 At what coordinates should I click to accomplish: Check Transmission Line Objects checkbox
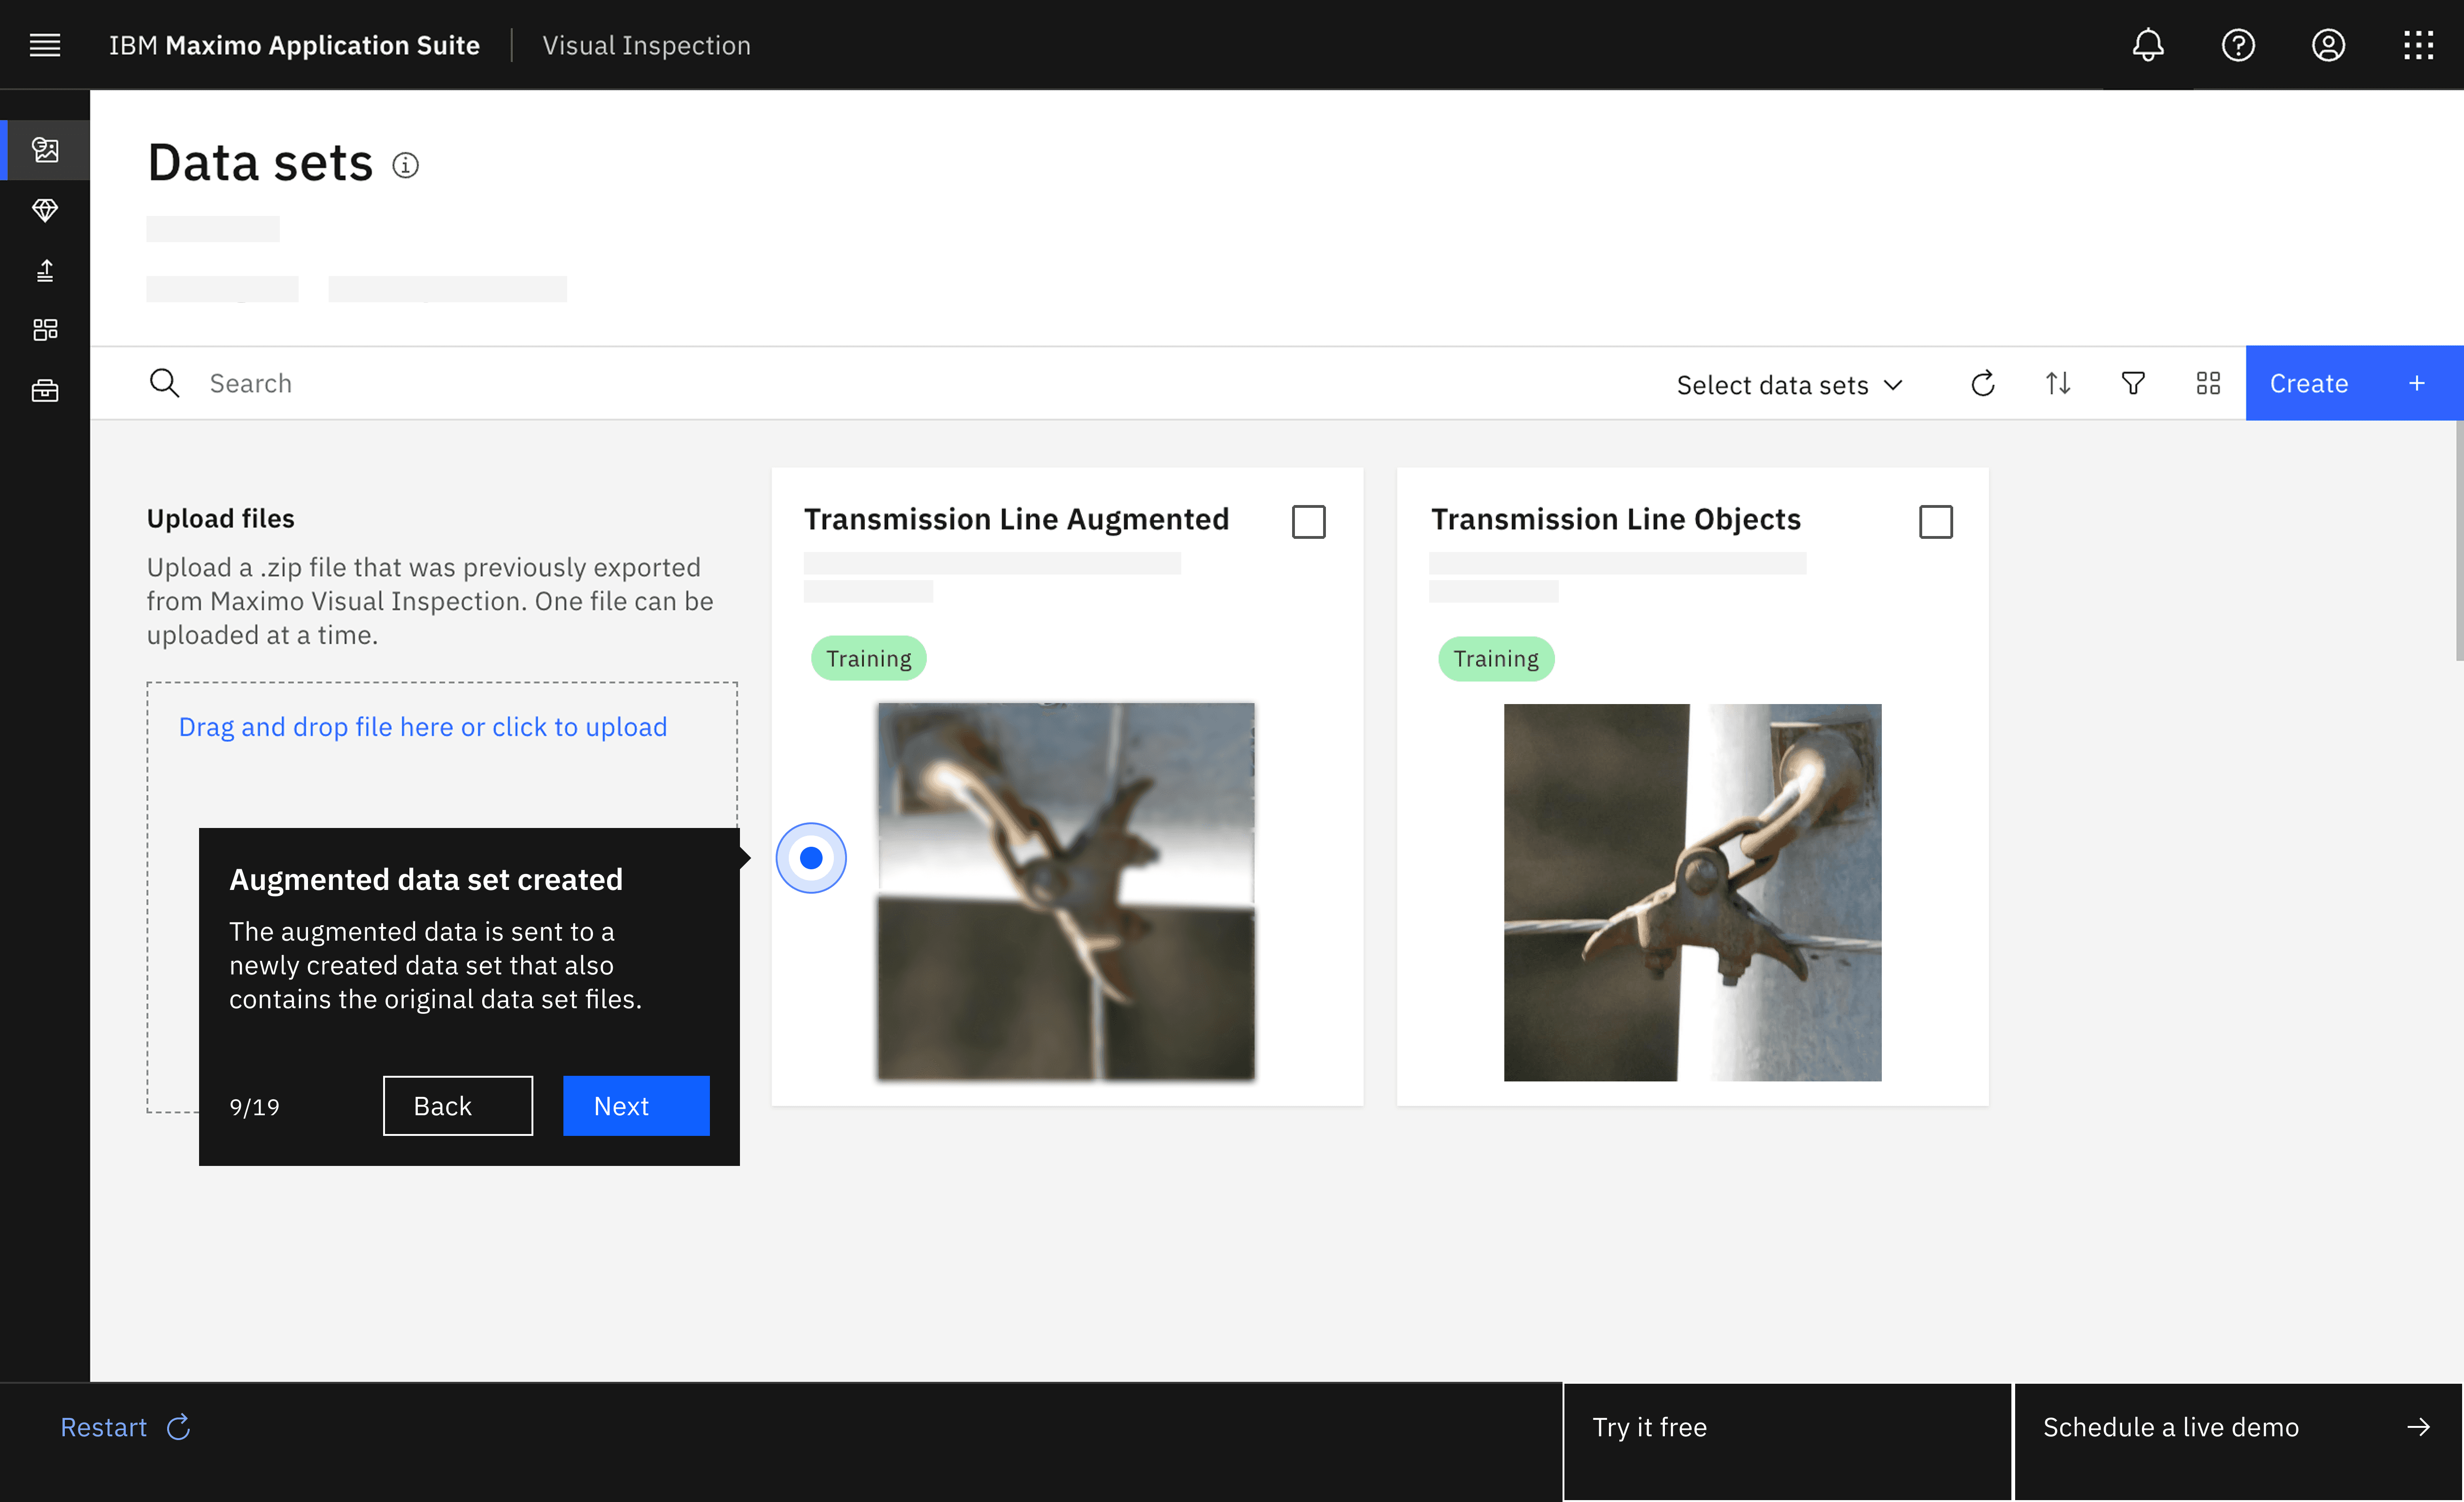tap(1935, 522)
